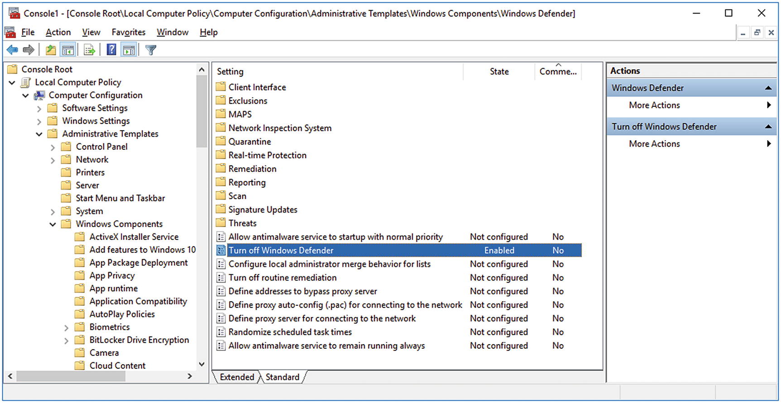
Task: Expand the Network tree node
Action: coord(53,160)
